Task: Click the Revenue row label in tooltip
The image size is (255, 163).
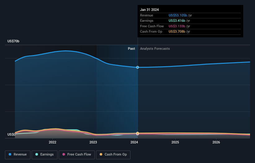Action: 147,15
